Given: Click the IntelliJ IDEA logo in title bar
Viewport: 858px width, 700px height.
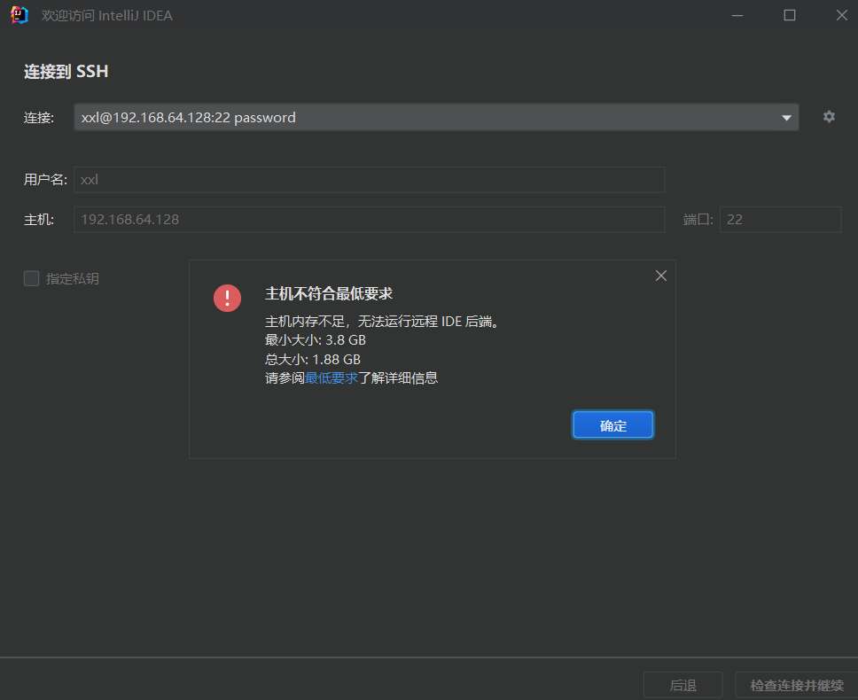Looking at the screenshot, I should click(x=19, y=15).
